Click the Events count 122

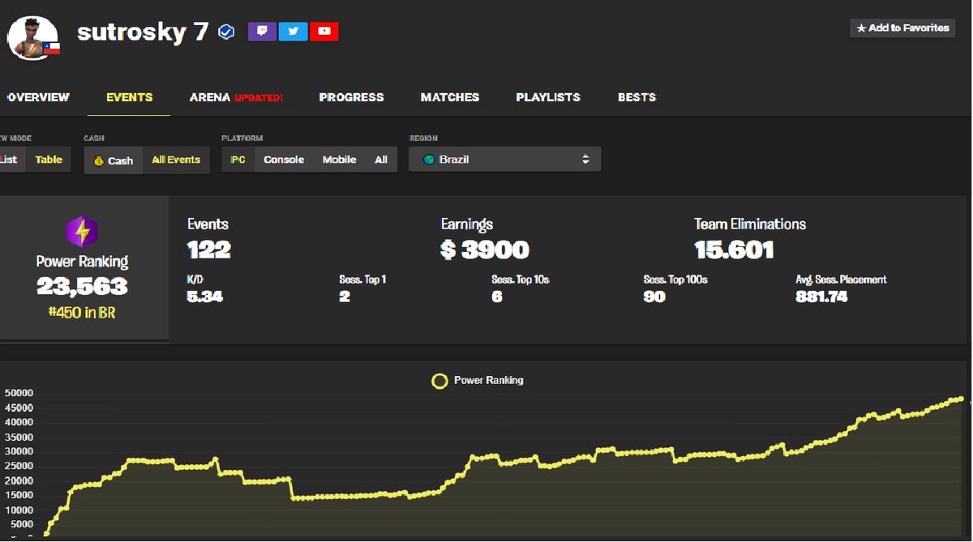point(209,250)
